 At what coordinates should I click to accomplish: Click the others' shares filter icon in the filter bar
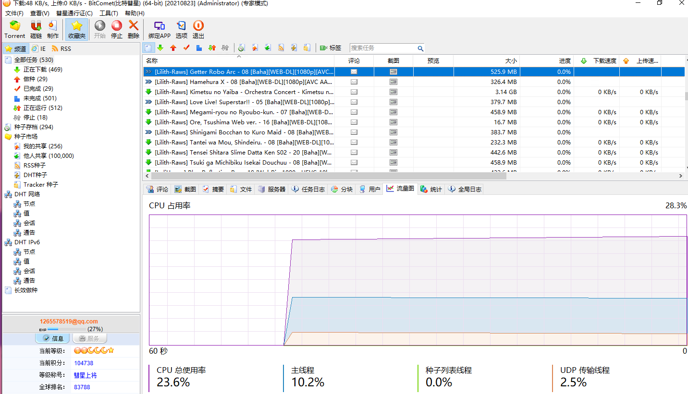[268, 48]
